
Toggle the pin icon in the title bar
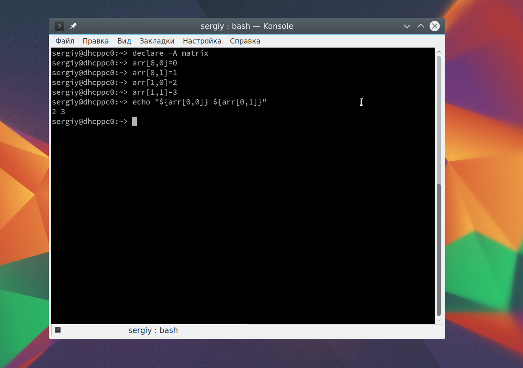click(73, 26)
